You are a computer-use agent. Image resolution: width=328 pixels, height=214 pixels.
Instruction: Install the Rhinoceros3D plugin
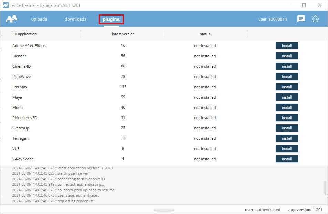pos(287,118)
